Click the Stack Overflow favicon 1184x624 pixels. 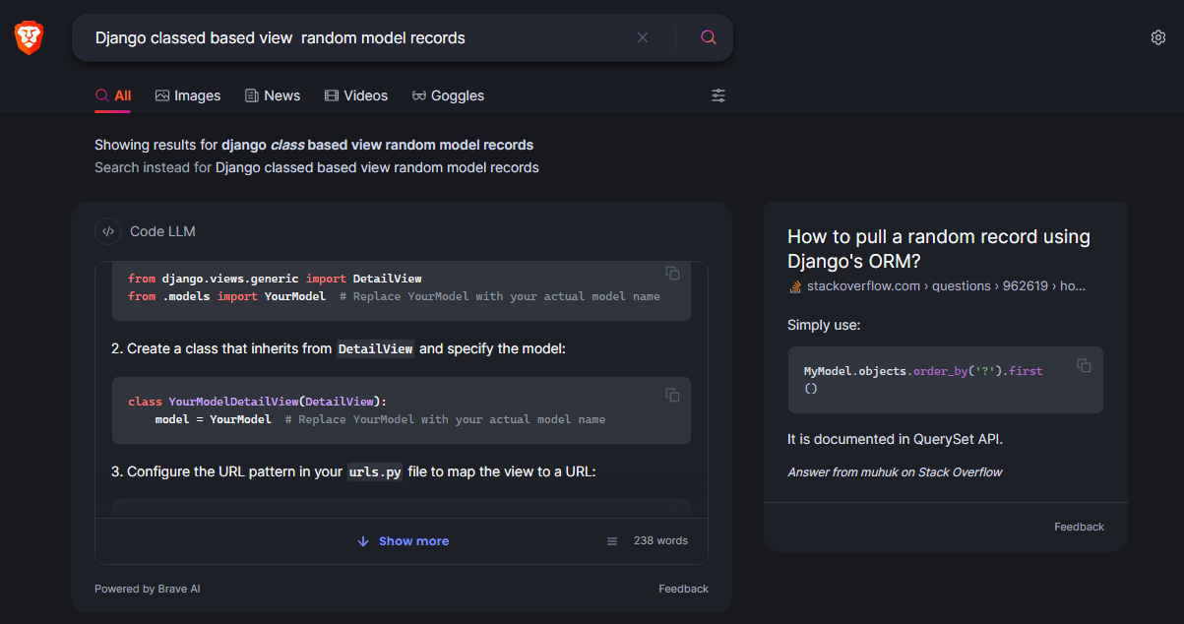(x=794, y=286)
